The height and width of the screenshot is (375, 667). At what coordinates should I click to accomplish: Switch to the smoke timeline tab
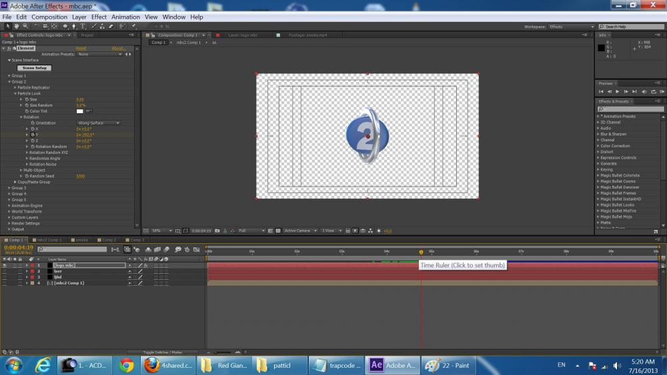coord(81,240)
